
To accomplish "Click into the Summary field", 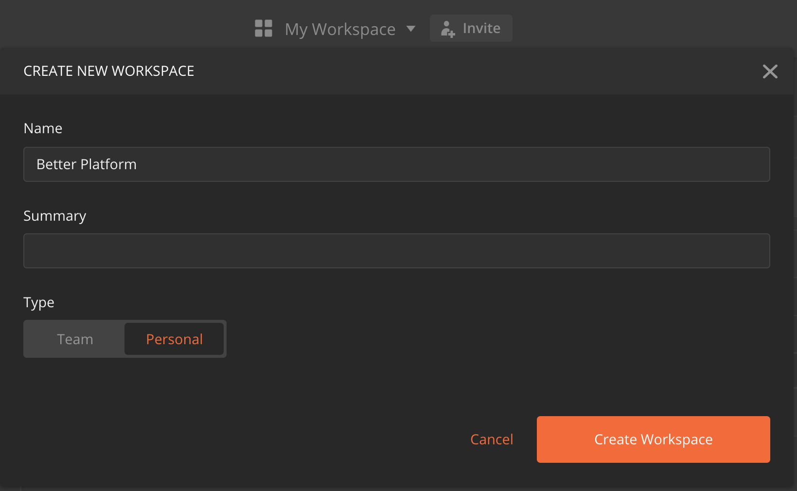I will [397, 251].
